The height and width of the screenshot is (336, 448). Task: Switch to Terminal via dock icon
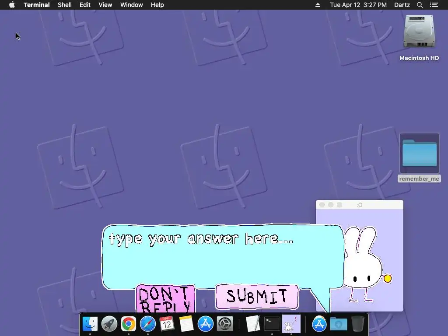pos(272,324)
